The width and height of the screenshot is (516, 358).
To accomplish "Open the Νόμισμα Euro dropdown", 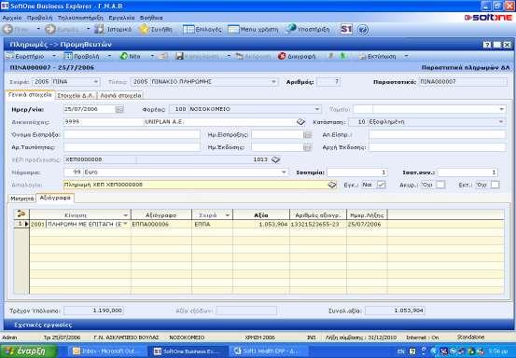I will (284, 172).
